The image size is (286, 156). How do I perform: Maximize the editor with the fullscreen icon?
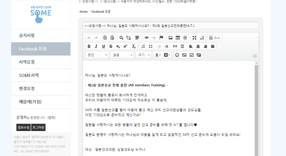194,38
